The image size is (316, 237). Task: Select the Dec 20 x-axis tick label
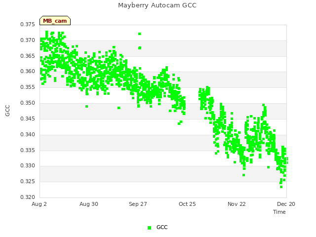[286, 204]
